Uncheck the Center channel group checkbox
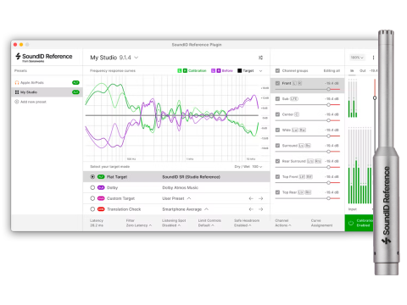This screenshot has width=407, height=305. point(277,114)
